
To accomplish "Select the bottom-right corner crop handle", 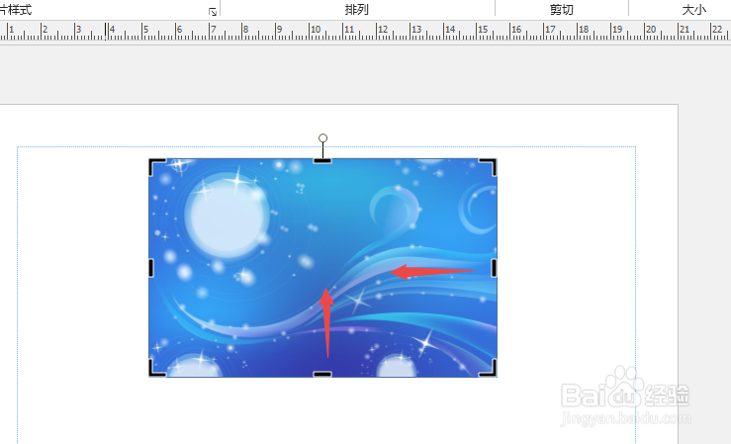I will click(x=488, y=368).
